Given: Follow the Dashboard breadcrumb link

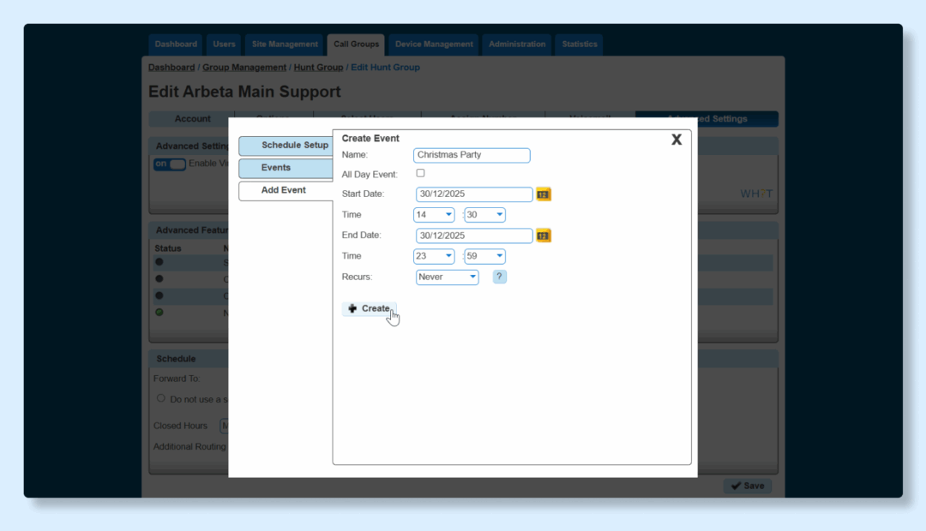Looking at the screenshot, I should pyautogui.click(x=171, y=68).
